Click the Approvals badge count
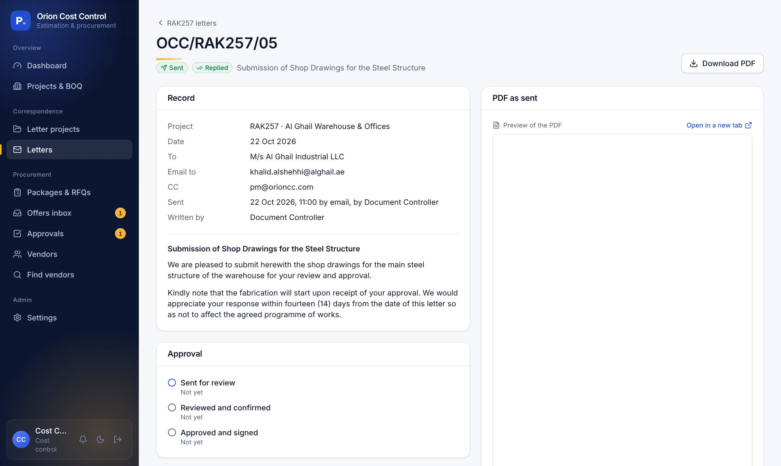 [x=120, y=233]
